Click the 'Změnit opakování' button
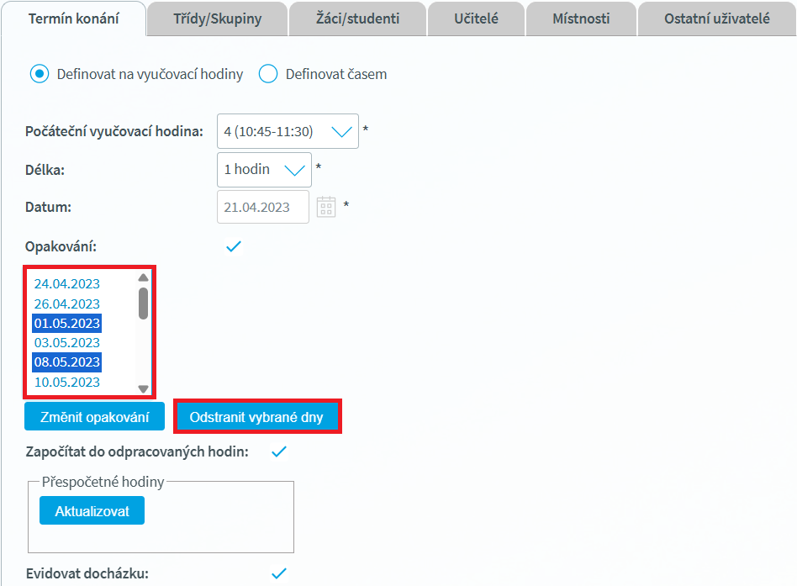 point(94,417)
